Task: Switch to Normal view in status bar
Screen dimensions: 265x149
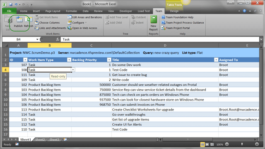Action: (x=202, y=144)
